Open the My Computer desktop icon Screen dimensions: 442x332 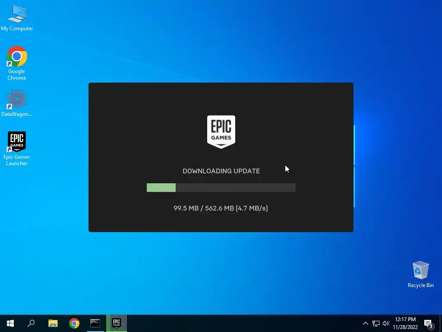coord(17,18)
